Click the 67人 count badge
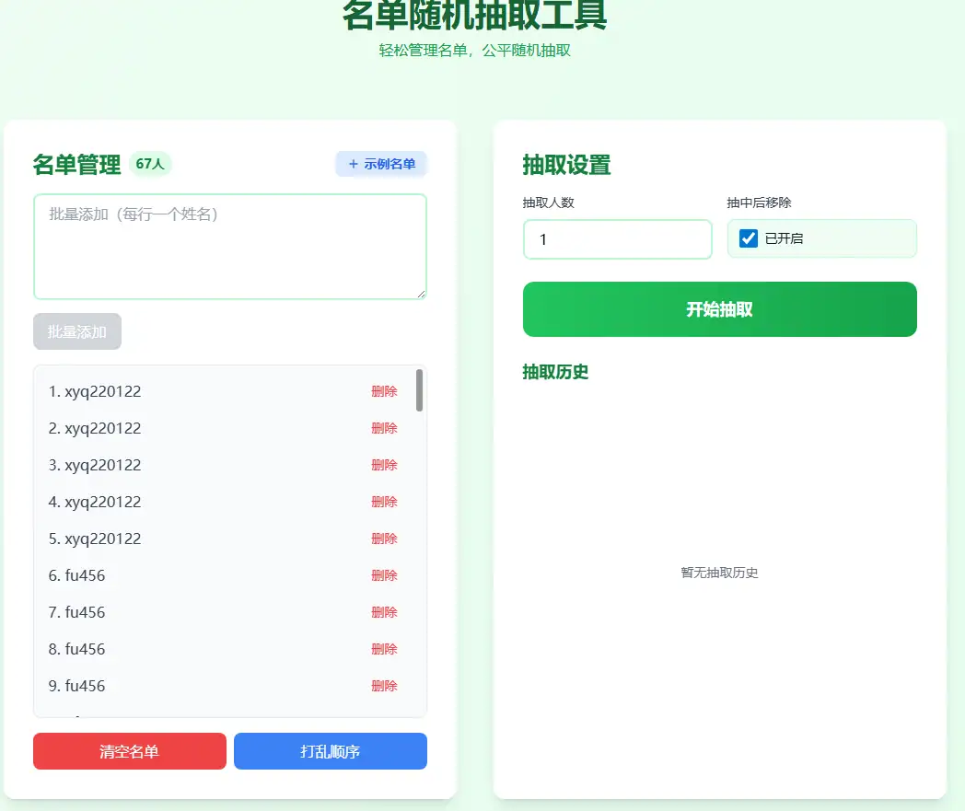The height and width of the screenshot is (811, 965). 148,163
